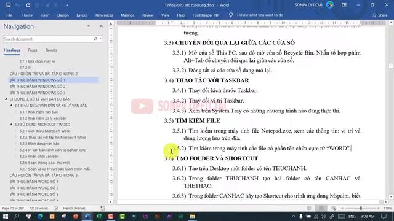The image size is (394, 221).
Task: Switch to Web Layout view
Action: (334, 209)
